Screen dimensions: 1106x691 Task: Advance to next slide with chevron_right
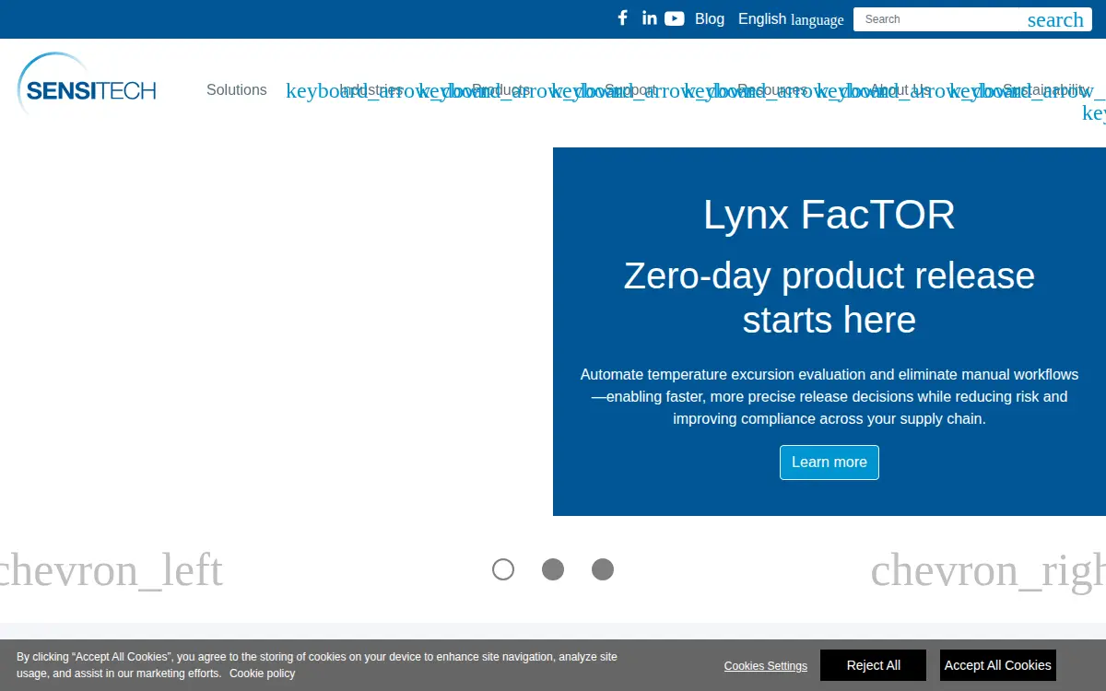tap(988, 570)
